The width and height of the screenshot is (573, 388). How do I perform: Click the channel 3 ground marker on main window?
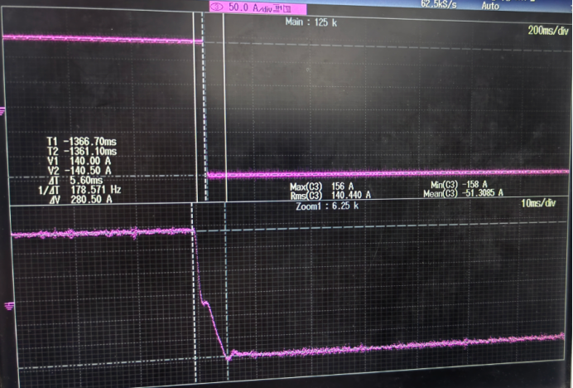pos(3,110)
